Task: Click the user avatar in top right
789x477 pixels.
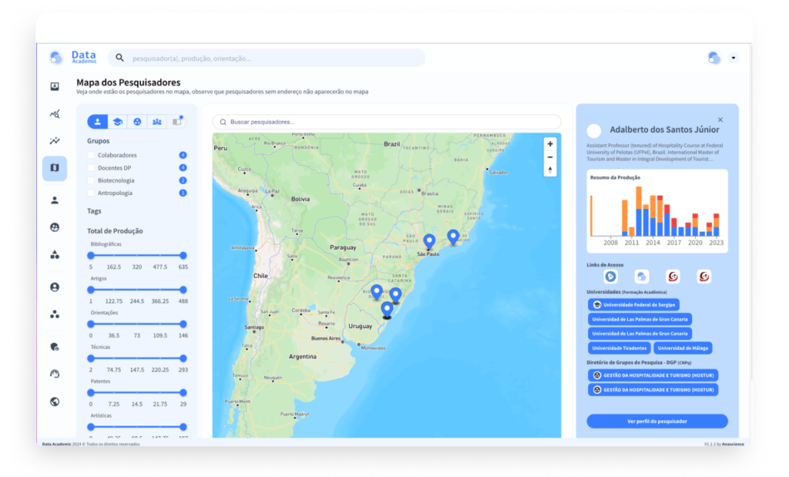Action: (713, 58)
